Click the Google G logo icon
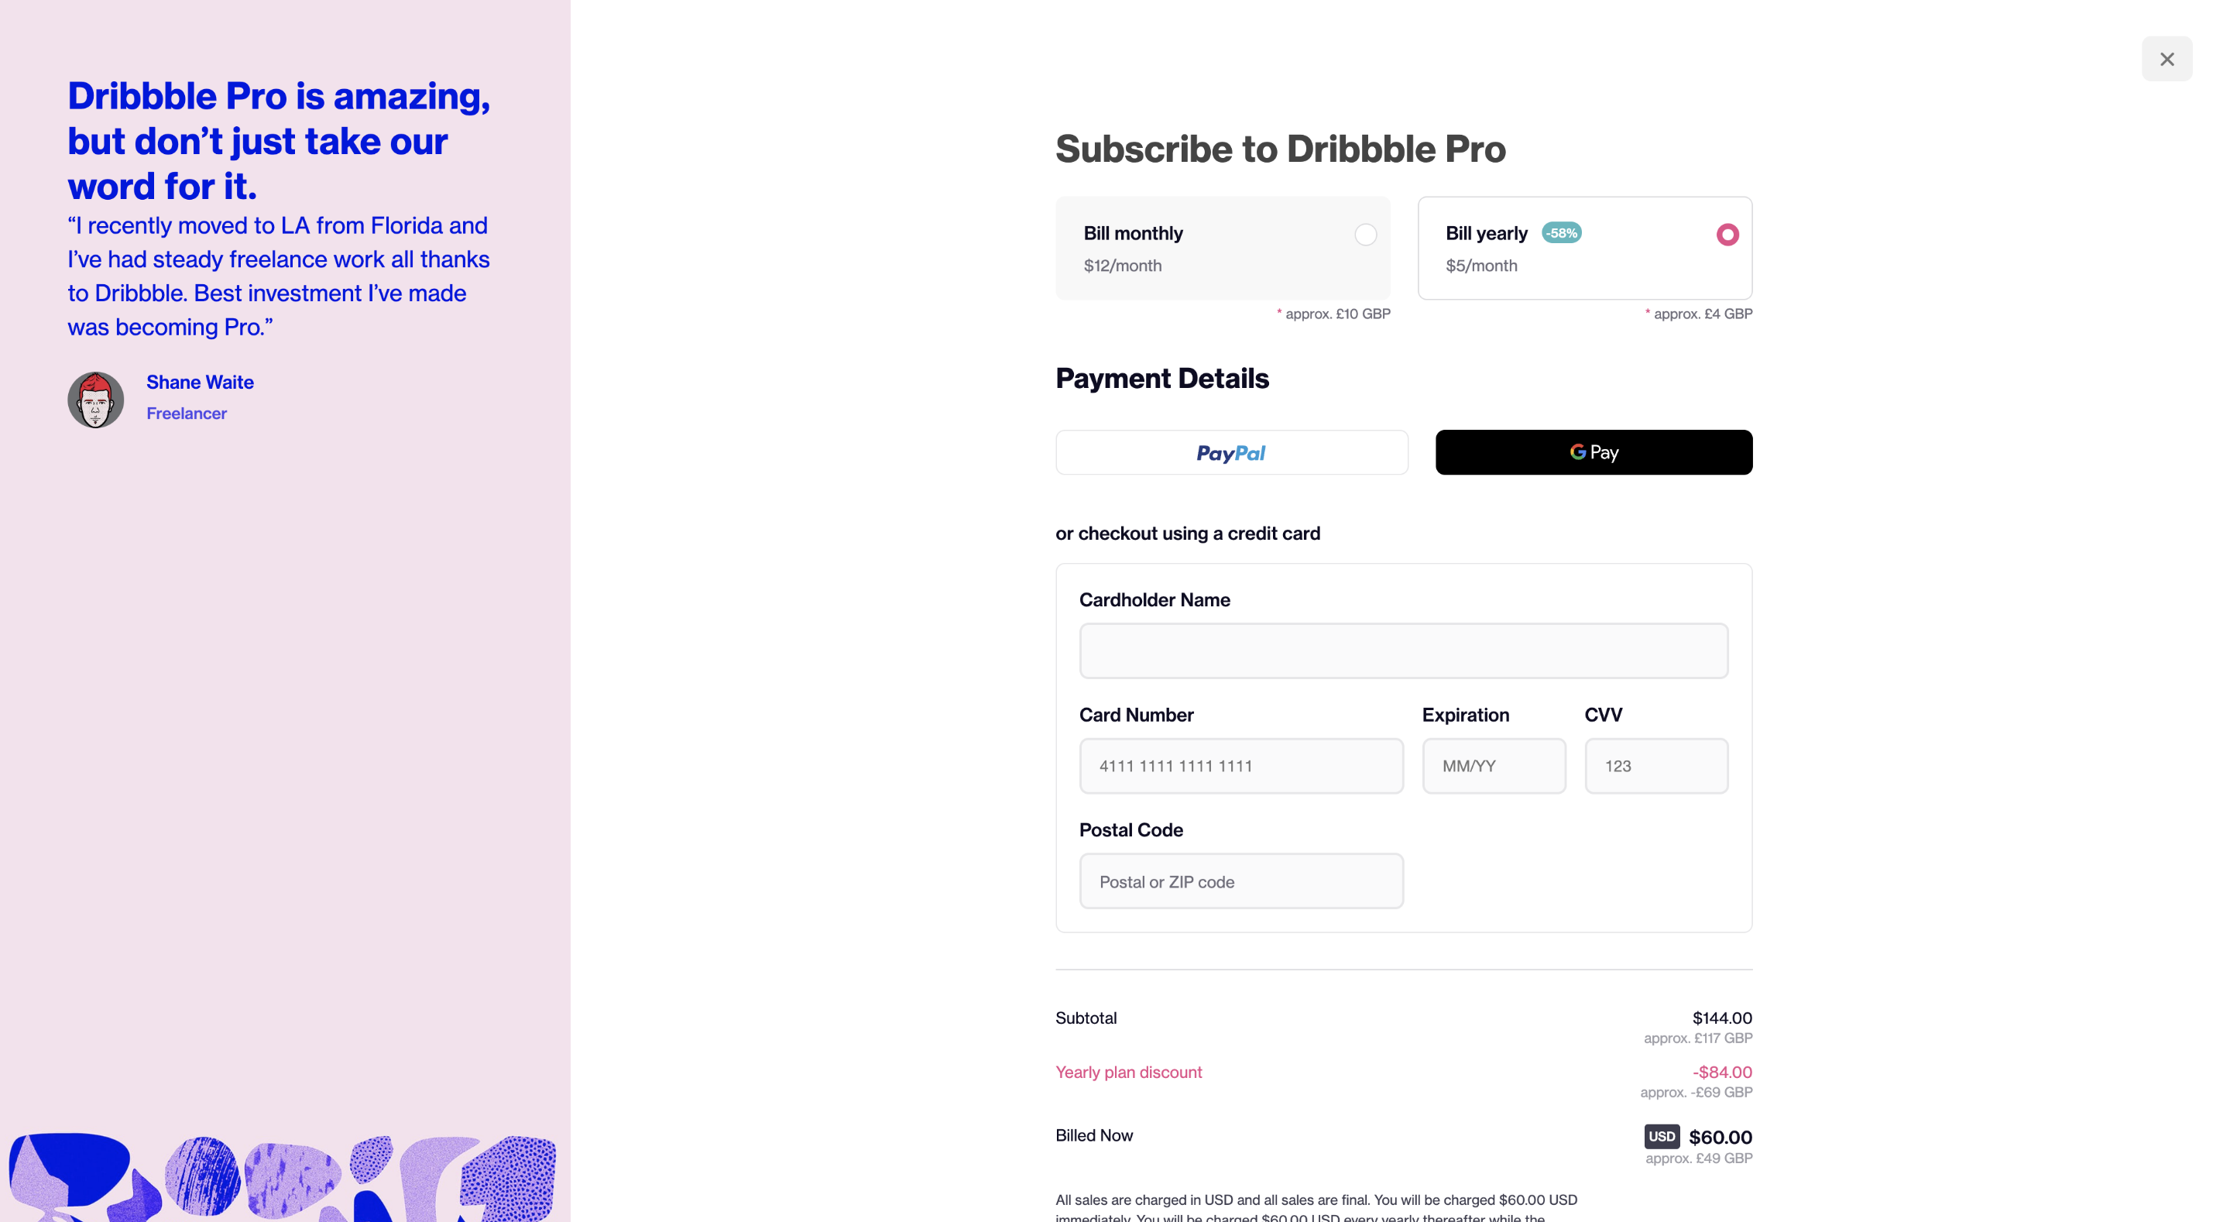This screenshot has height=1222, width=2230. coord(1577,452)
